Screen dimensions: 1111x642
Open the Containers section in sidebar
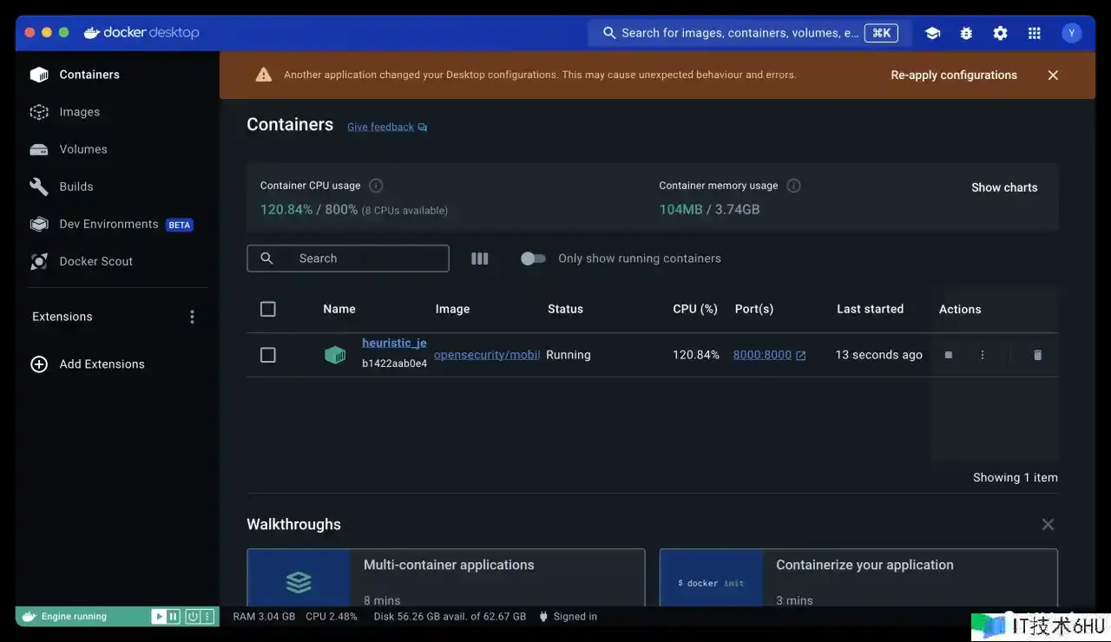tap(117, 75)
